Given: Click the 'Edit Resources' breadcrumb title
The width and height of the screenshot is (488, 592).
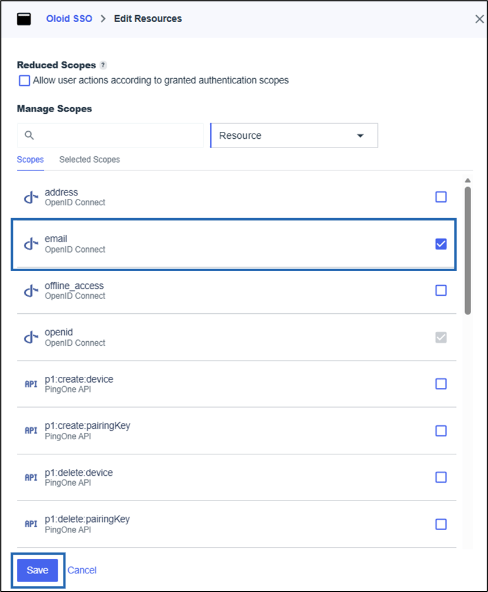Looking at the screenshot, I should 148,19.
